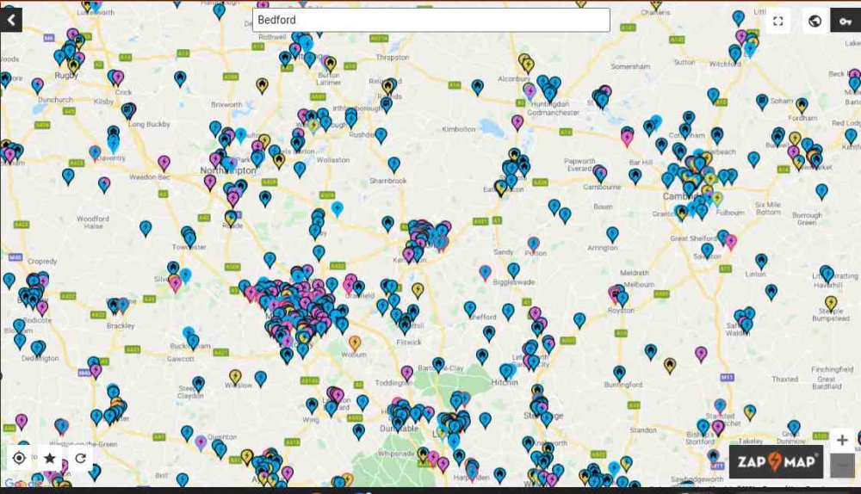Image resolution: width=861 pixels, height=494 pixels.
Task: Select the blue pin above Biggleswade
Action: pyautogui.click(x=513, y=269)
